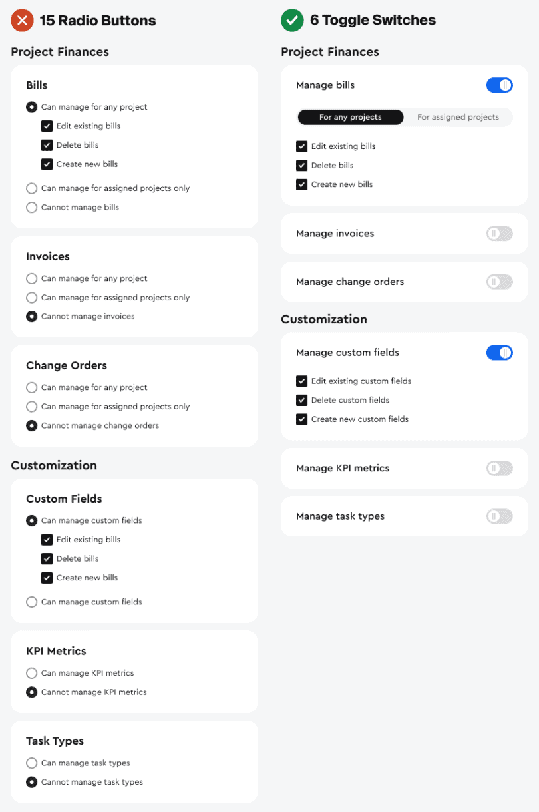Select Can manage for assigned projects only under Bills
Viewport: 539px width, 812px height.
pyautogui.click(x=31, y=188)
